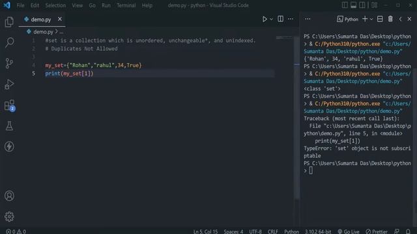Select the Python terminal label
The image size is (417, 234).
tap(347, 19)
